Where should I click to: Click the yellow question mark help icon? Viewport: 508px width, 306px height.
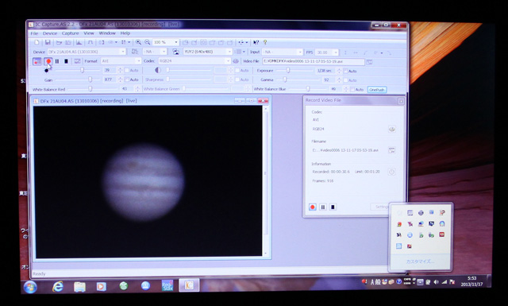[265, 42]
